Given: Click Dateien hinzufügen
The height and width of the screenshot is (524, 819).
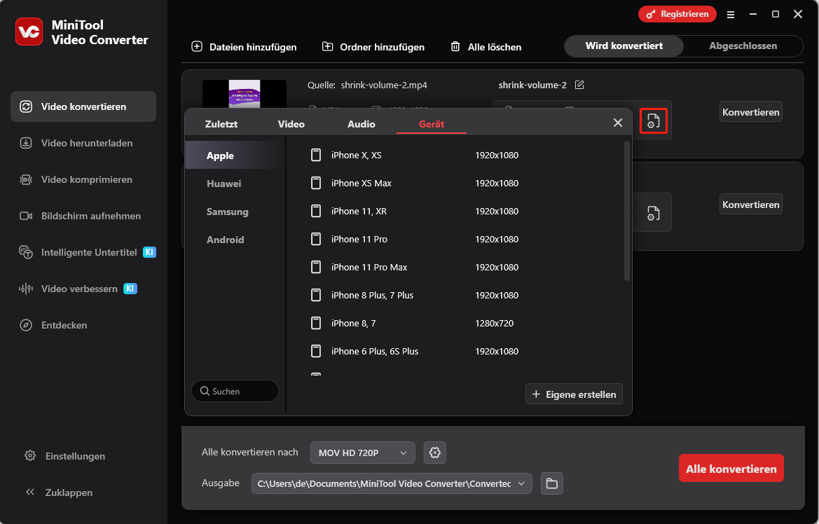Looking at the screenshot, I should (x=244, y=47).
